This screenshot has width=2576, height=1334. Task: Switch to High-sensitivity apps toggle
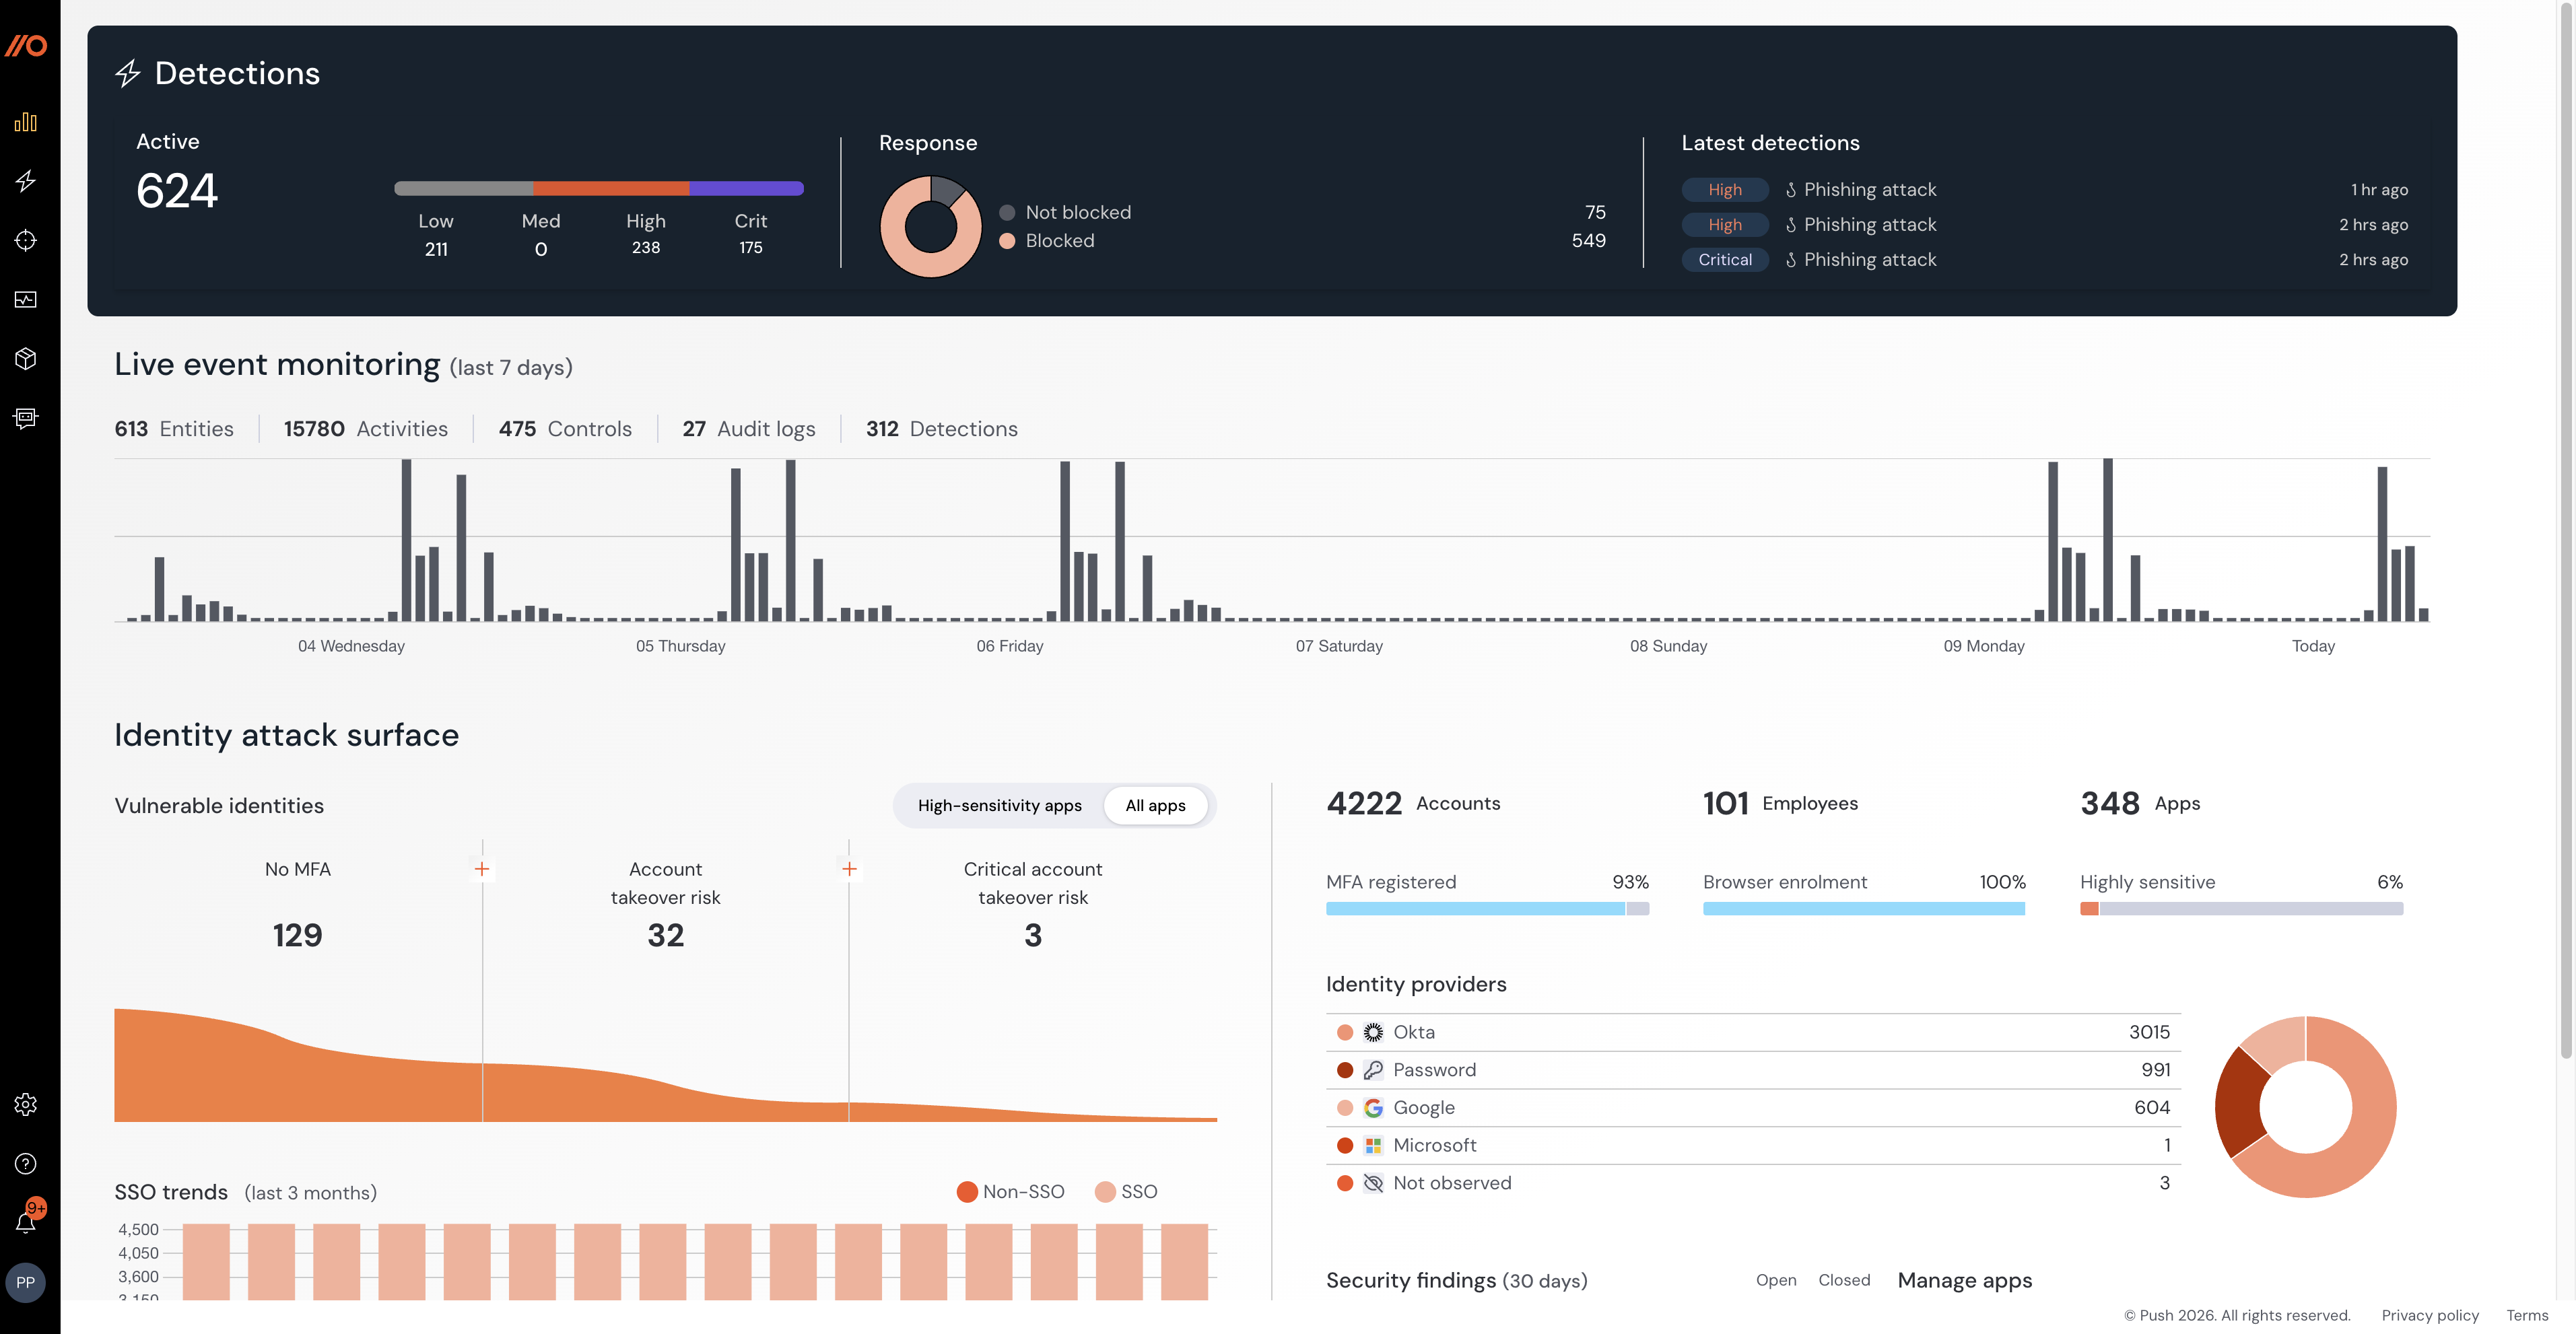pos(999,805)
